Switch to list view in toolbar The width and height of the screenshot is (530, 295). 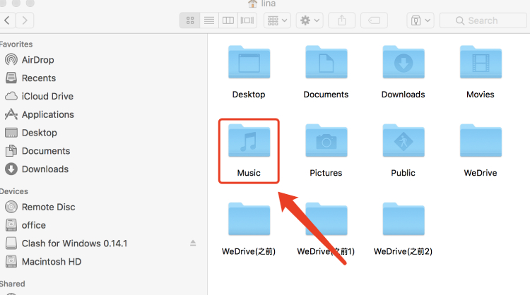click(x=209, y=20)
